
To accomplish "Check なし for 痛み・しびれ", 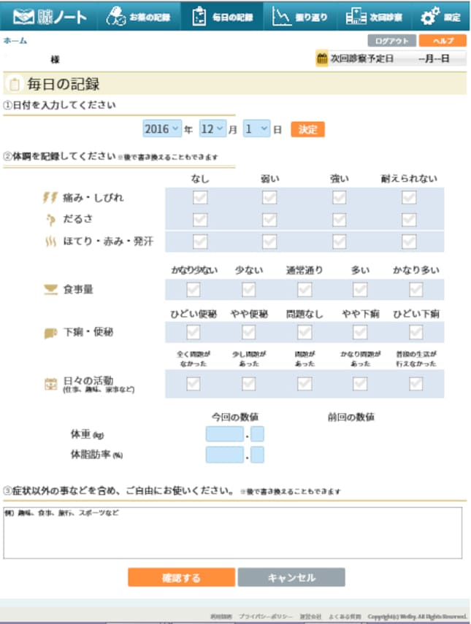I will tap(200, 197).
